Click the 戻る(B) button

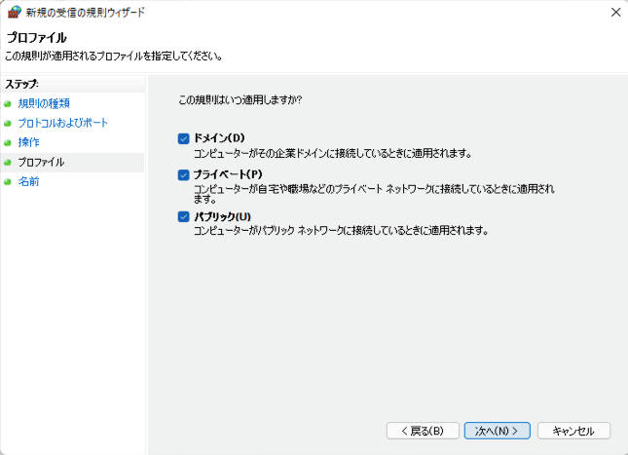click(423, 431)
